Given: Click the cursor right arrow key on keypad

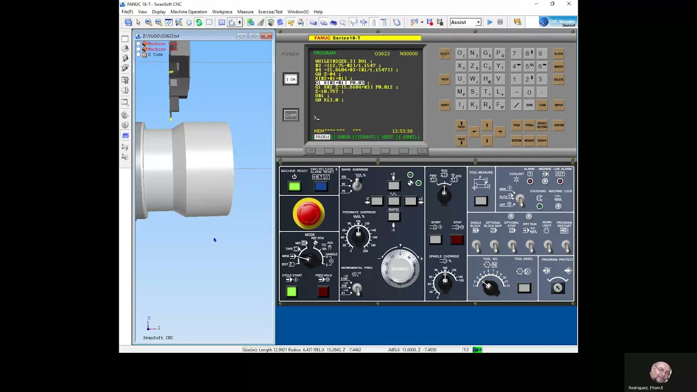Looking at the screenshot, I should (500, 131).
